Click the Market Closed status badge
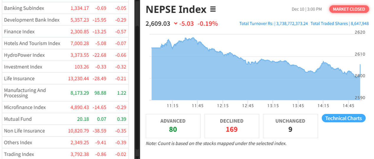The height and width of the screenshot is (159, 374). coord(349,9)
